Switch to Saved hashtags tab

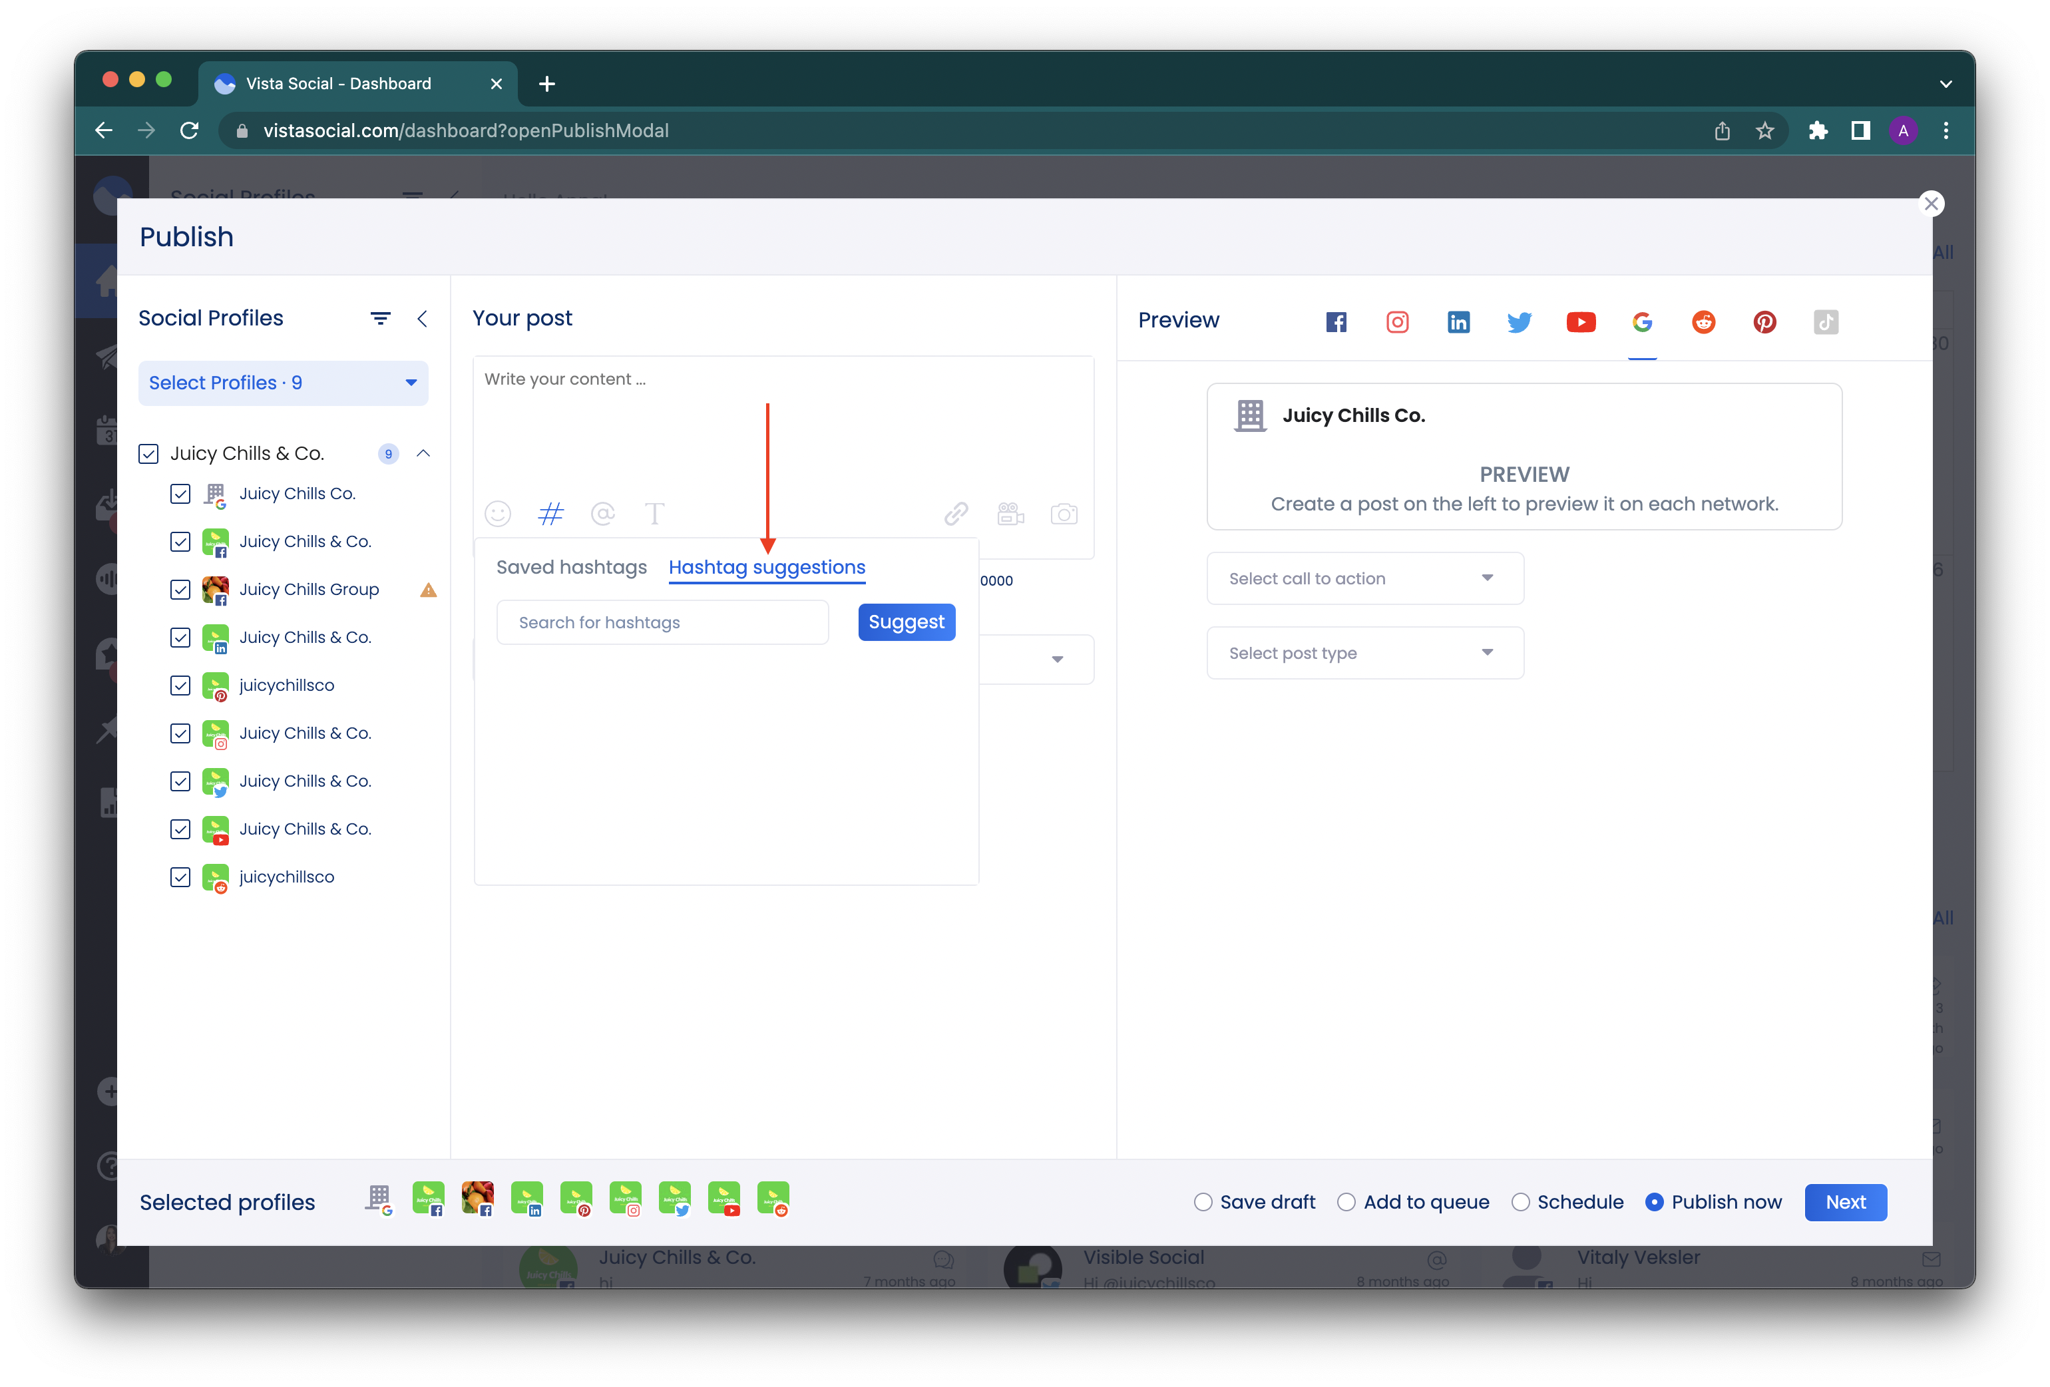(572, 567)
